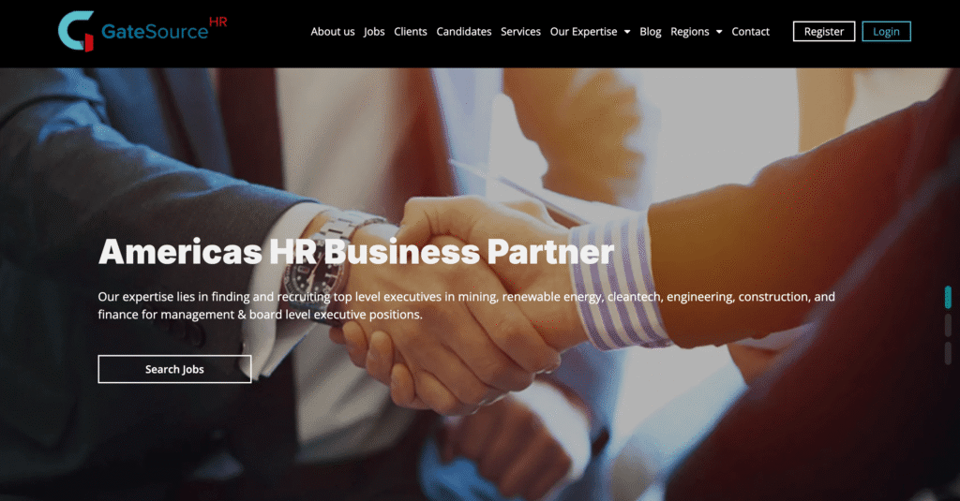Click the Search Jobs button
960x501 pixels.
click(174, 369)
